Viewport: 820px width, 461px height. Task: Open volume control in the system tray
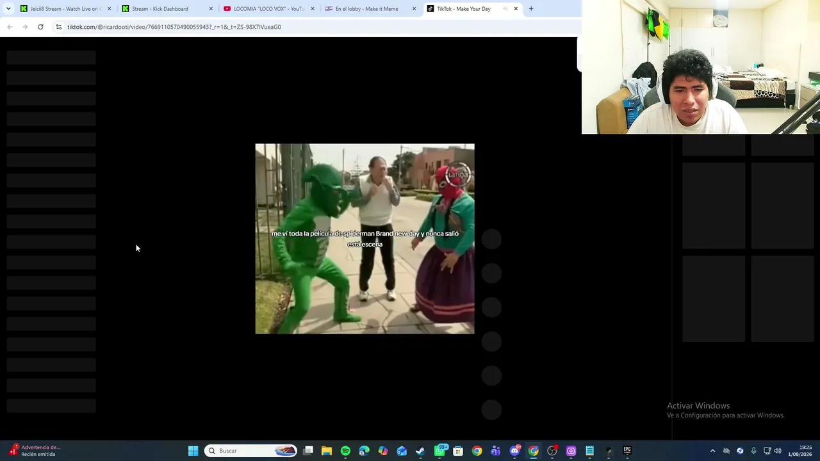pos(778,451)
